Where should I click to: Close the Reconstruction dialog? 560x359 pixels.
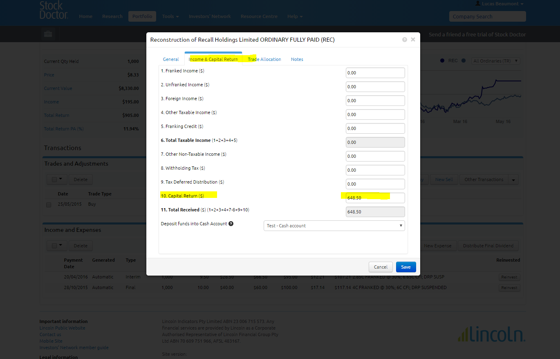413,40
